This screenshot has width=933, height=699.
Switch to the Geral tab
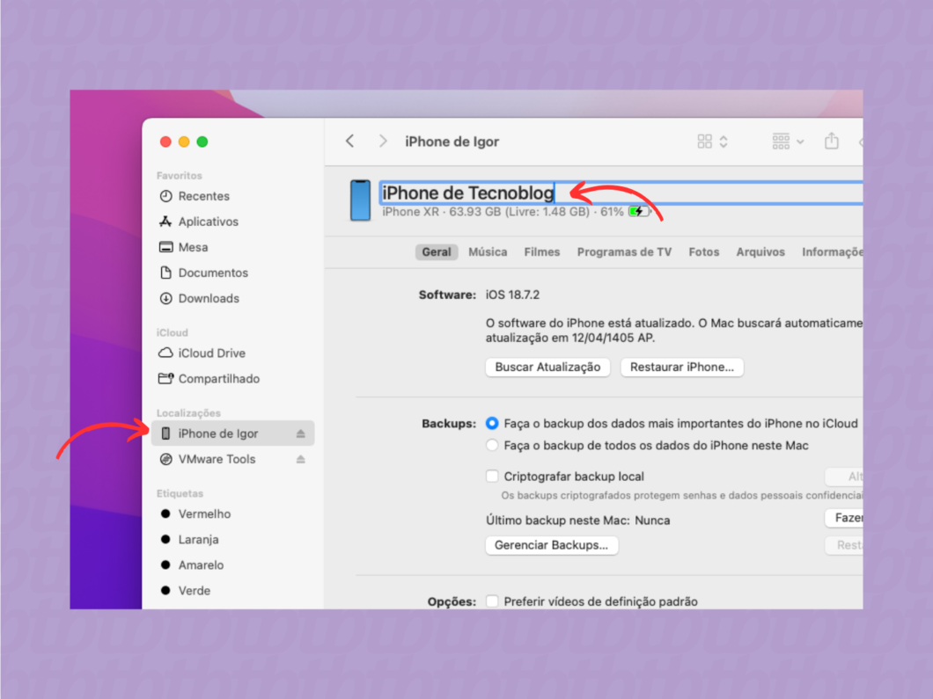[437, 252]
